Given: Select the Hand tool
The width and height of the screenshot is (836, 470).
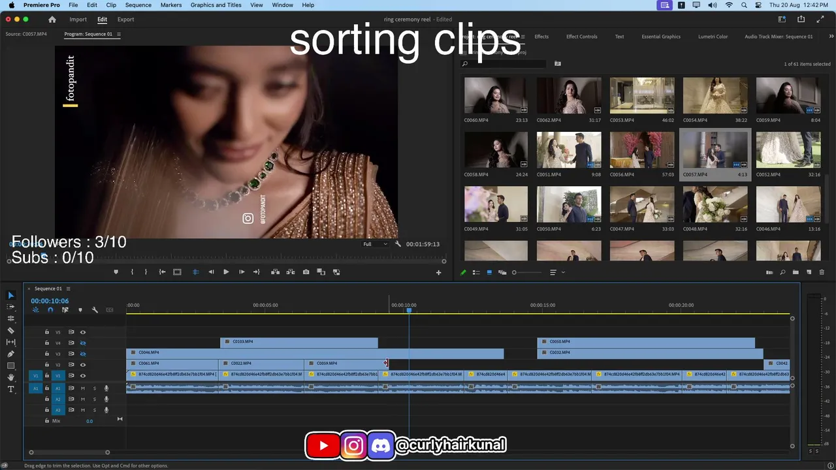Looking at the screenshot, I should click(10, 377).
